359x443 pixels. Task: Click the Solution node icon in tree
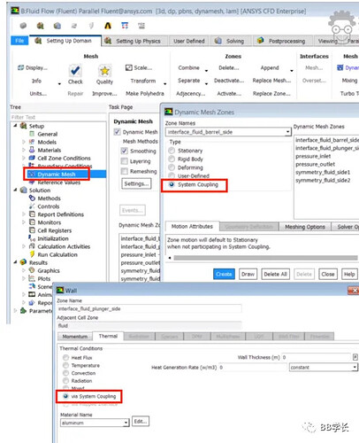23,190
